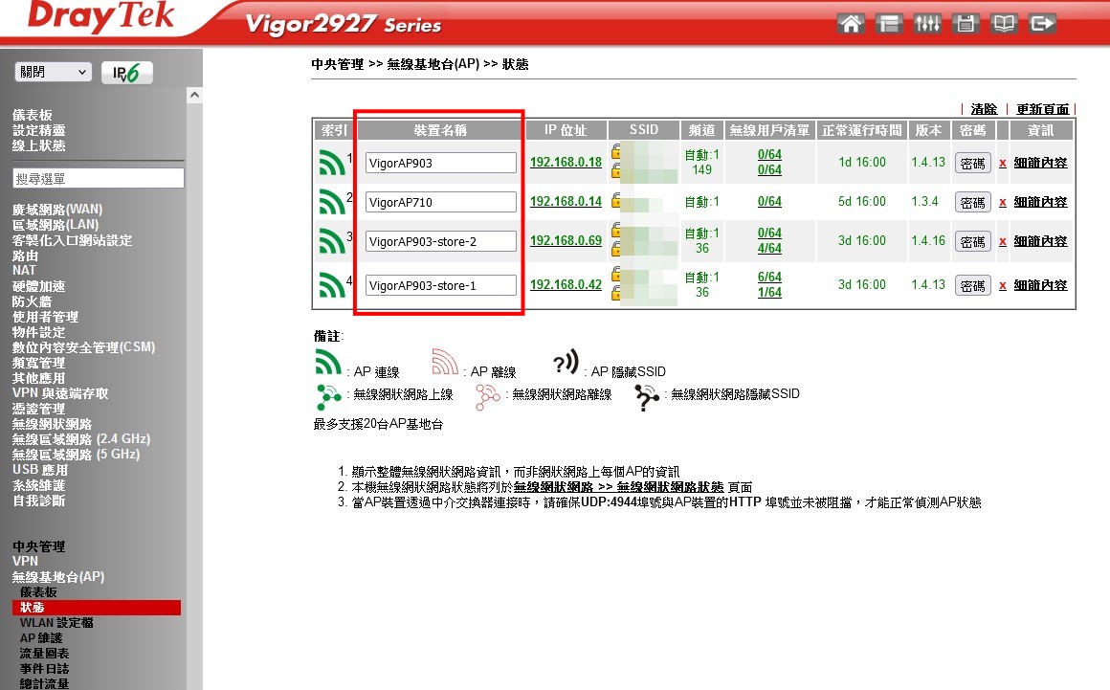
Task: Click IP link 192.168.0.69
Action: click(x=566, y=241)
